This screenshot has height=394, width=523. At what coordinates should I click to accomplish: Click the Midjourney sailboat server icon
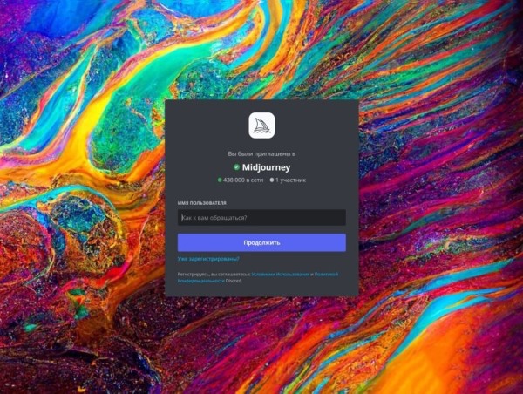pos(261,126)
